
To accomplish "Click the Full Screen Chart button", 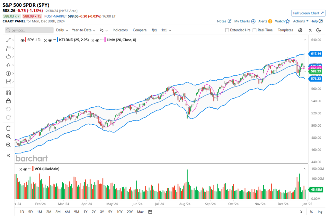I will pyautogui.click(x=307, y=13).
